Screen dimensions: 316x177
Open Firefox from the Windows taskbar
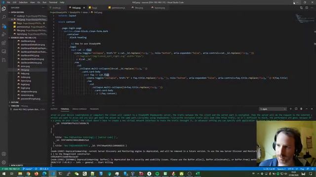pos(36,174)
